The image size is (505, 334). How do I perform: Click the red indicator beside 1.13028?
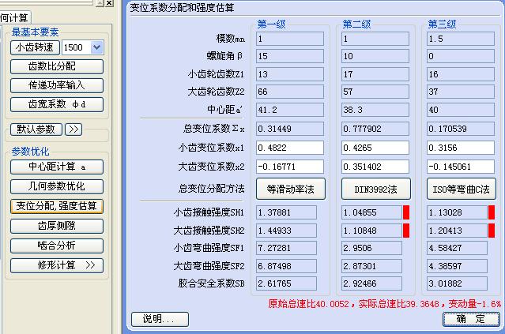coord(492,212)
